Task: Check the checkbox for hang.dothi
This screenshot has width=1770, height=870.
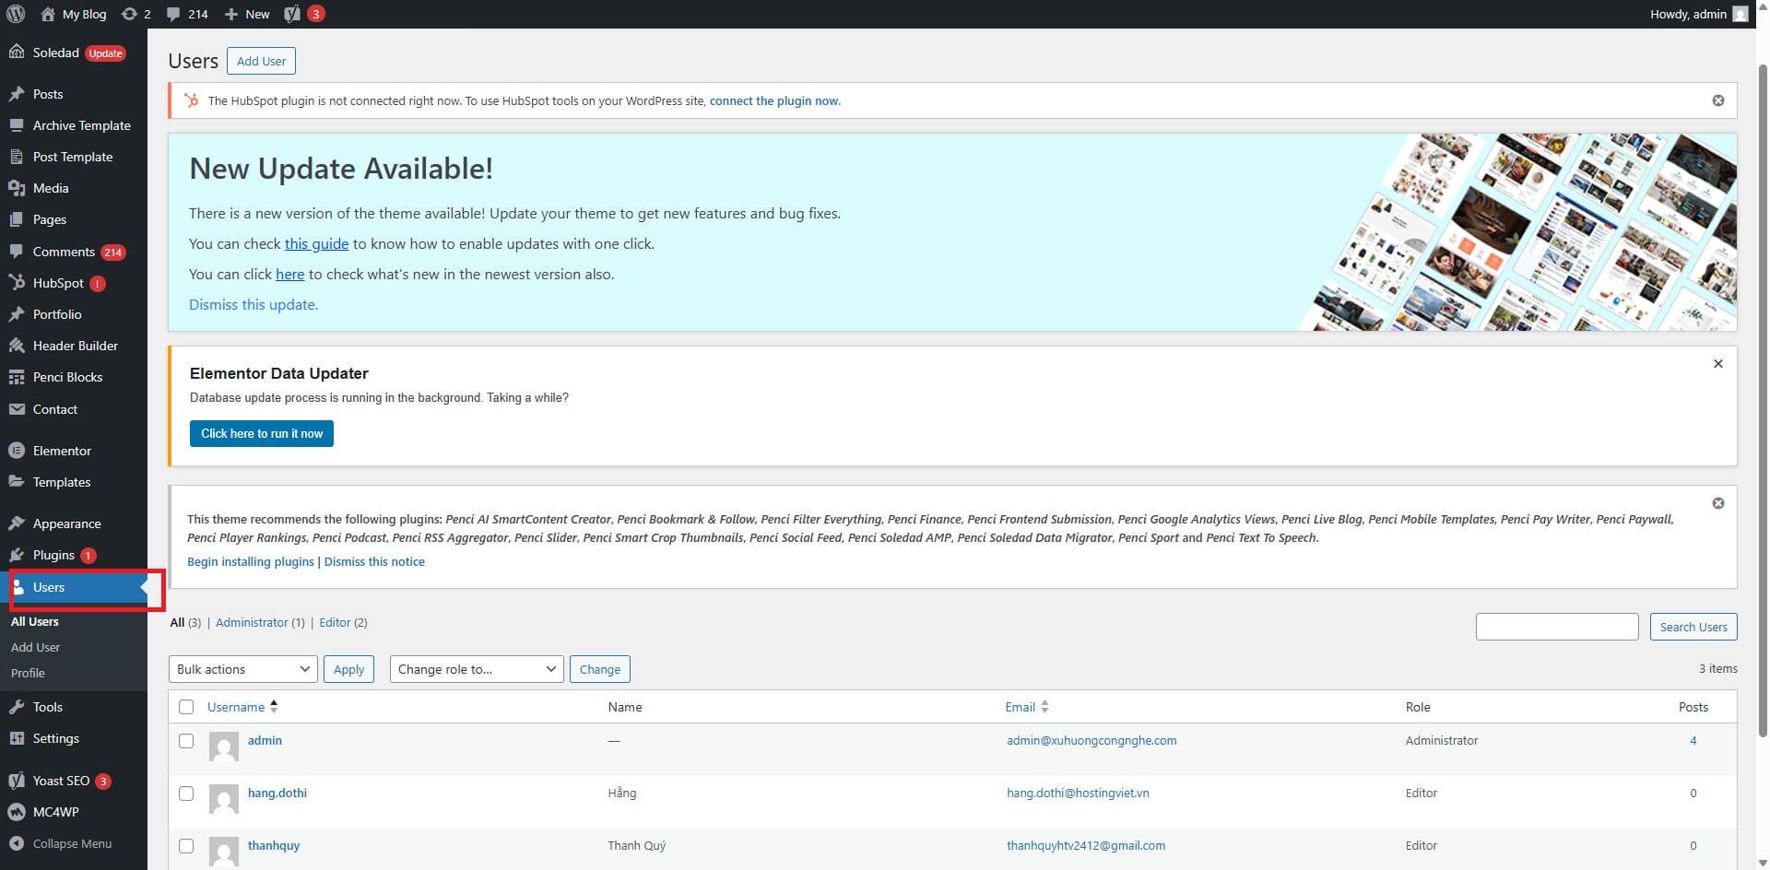Action: [186, 793]
